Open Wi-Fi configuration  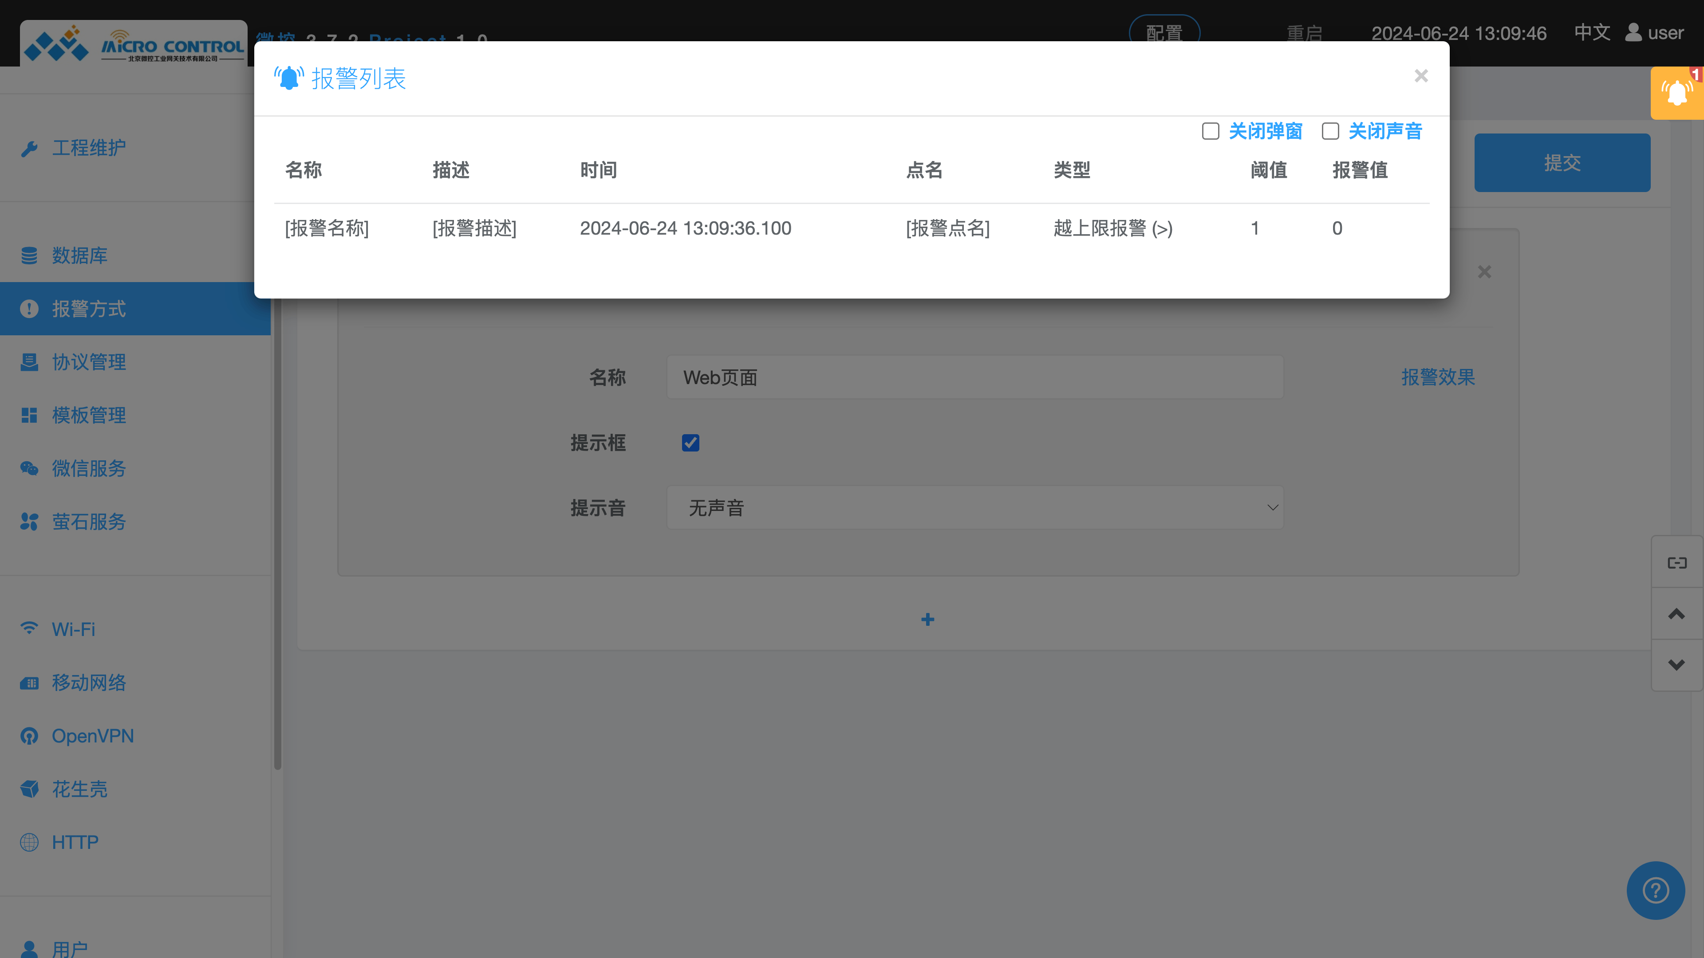tap(73, 629)
